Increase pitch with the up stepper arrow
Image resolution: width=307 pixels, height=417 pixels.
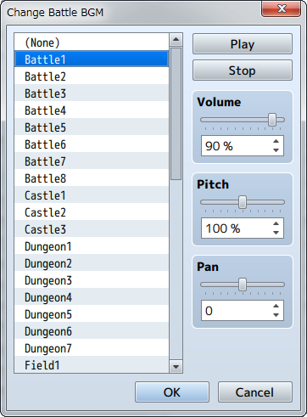[x=276, y=223]
